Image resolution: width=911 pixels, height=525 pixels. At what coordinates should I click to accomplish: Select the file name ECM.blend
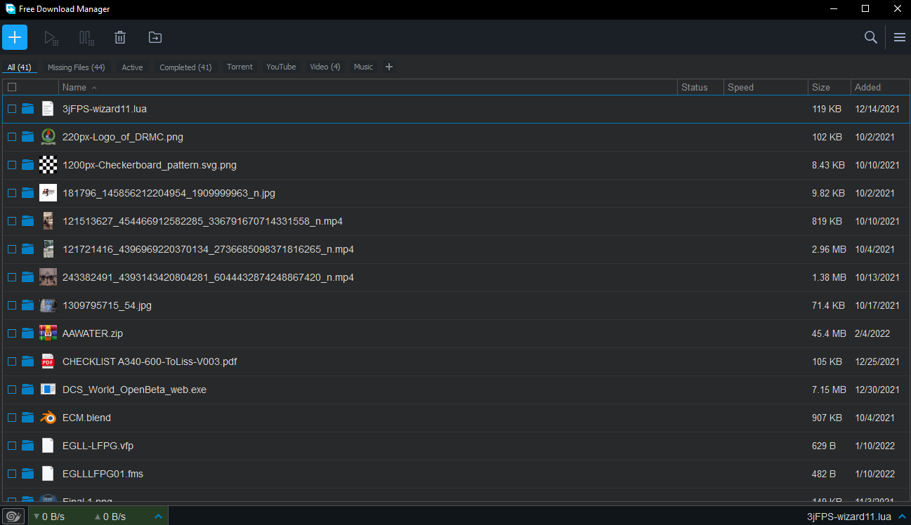point(86,418)
